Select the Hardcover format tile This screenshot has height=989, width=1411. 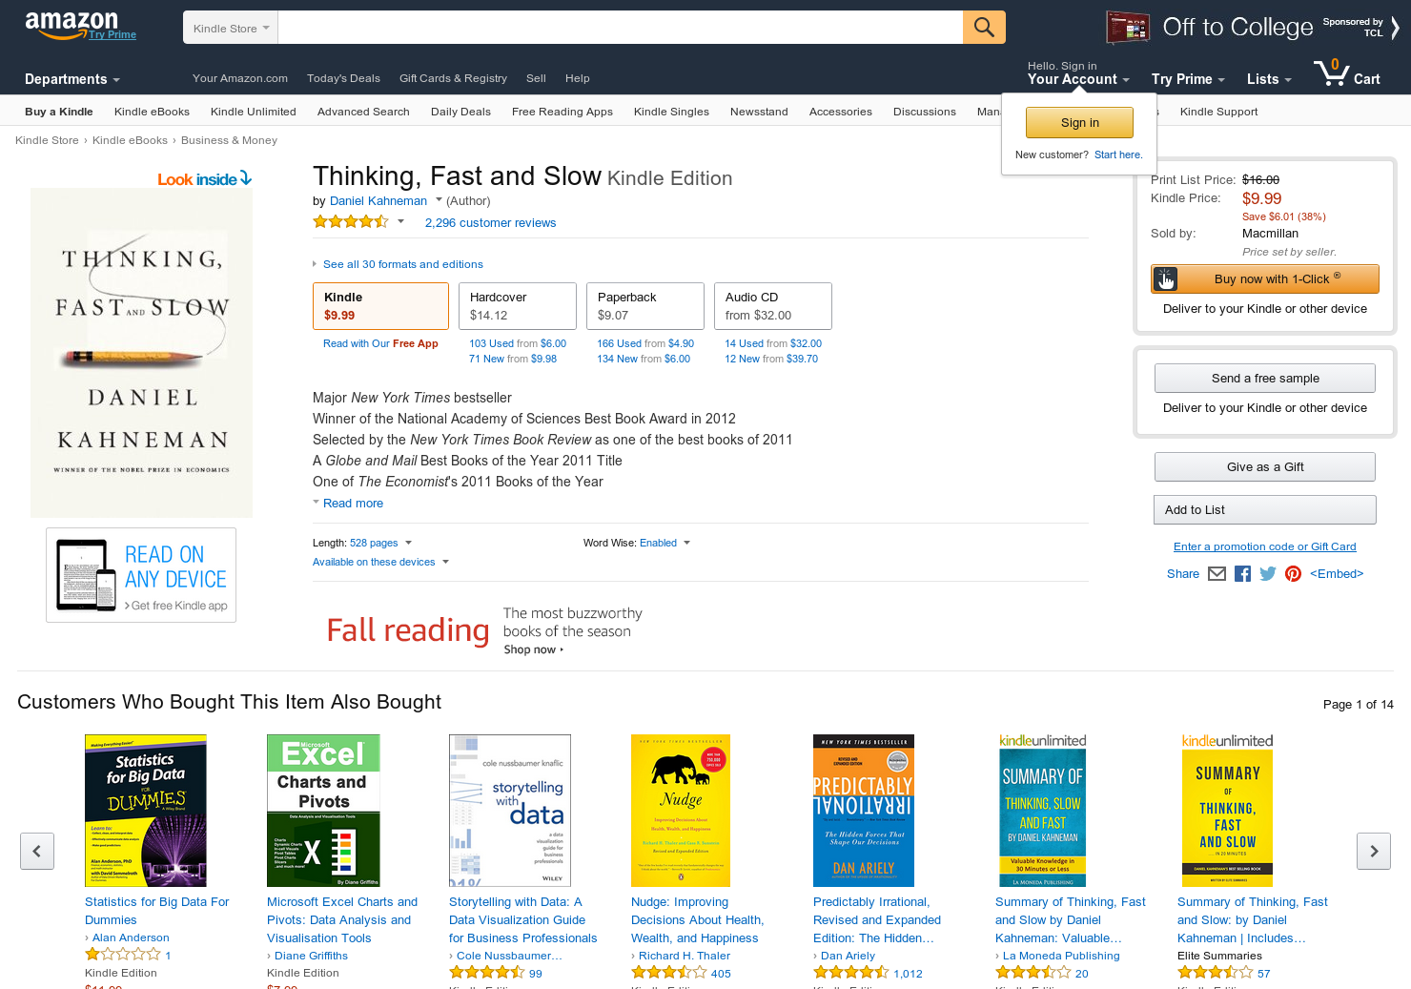point(517,305)
